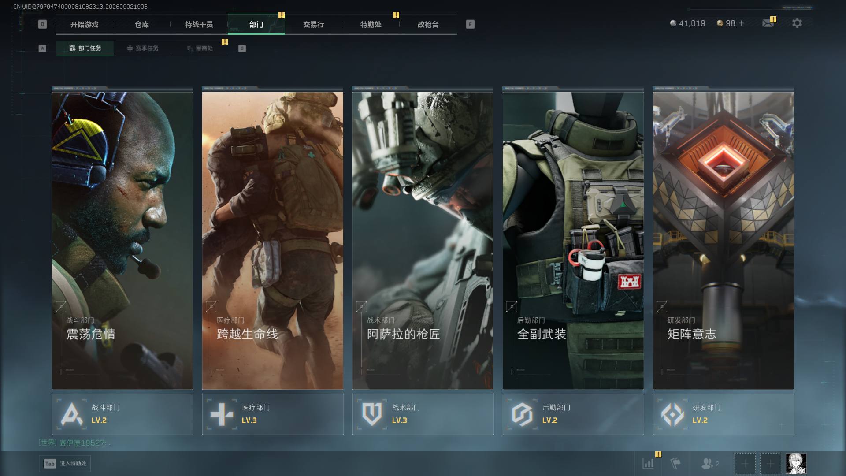Click the 研发部门 diamond emblem icon
Screen dimensions: 846x476
pyautogui.click(x=672, y=414)
